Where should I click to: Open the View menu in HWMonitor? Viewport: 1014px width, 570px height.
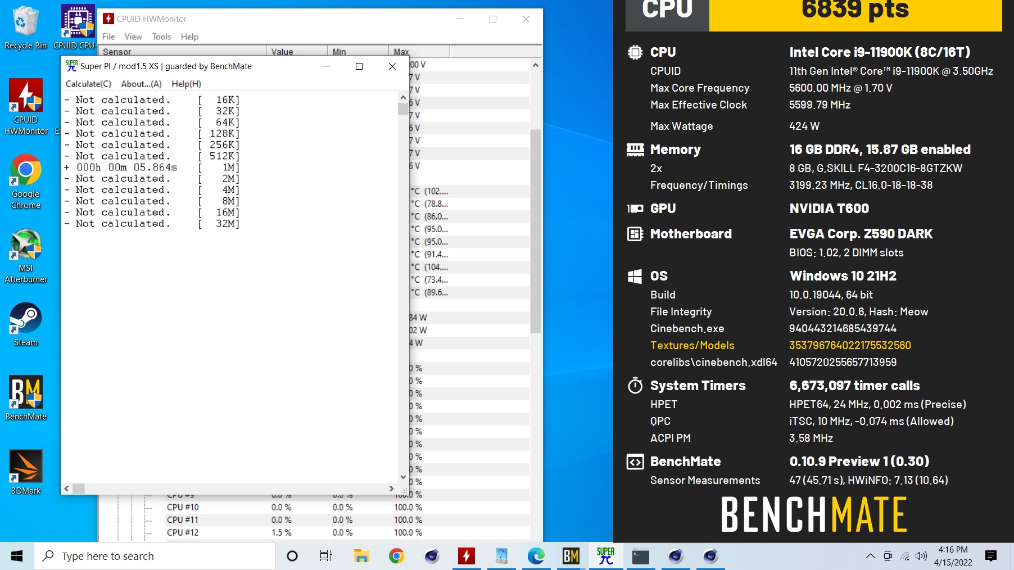133,37
